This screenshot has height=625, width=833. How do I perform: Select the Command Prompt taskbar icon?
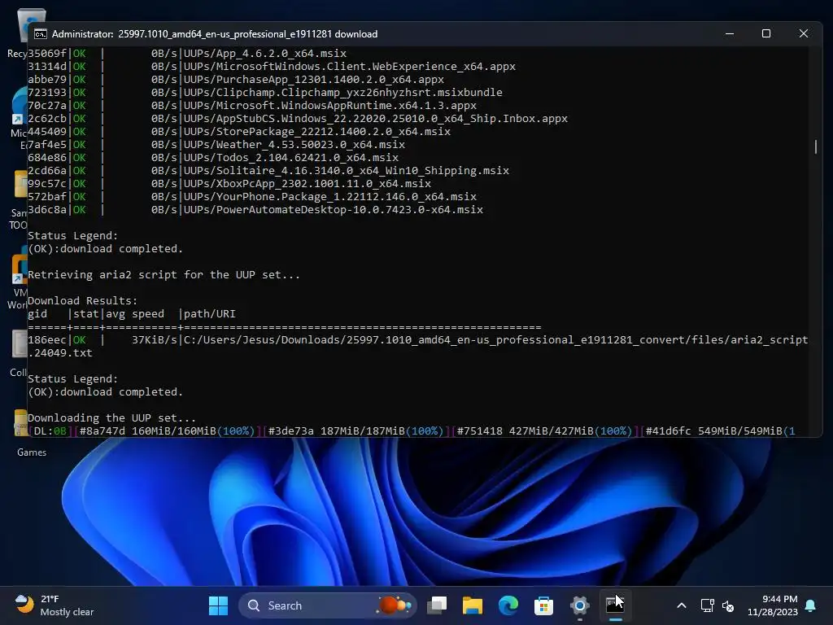click(x=615, y=605)
